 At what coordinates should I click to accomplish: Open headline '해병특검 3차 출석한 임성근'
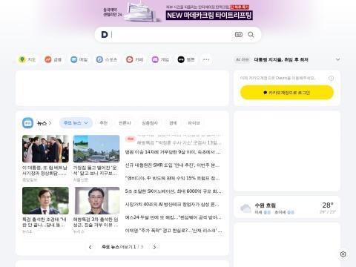[96, 222]
